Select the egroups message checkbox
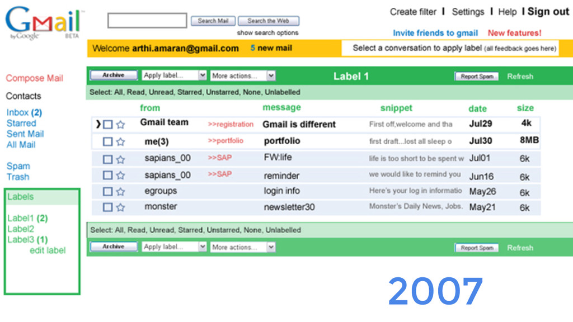 coord(108,192)
